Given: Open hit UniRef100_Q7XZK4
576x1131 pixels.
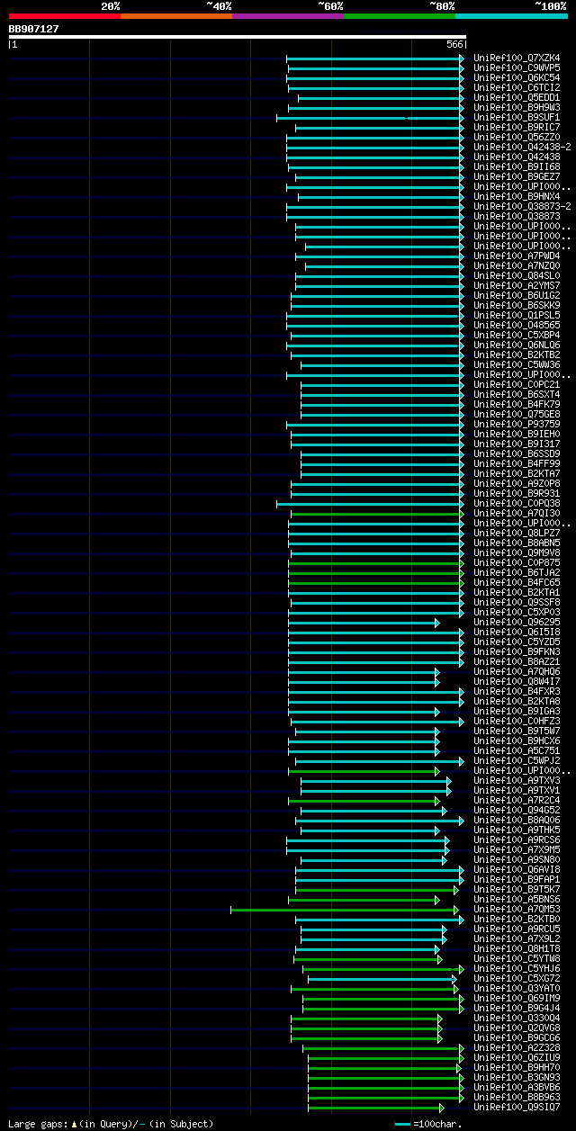Looking at the screenshot, I should click(x=517, y=58).
